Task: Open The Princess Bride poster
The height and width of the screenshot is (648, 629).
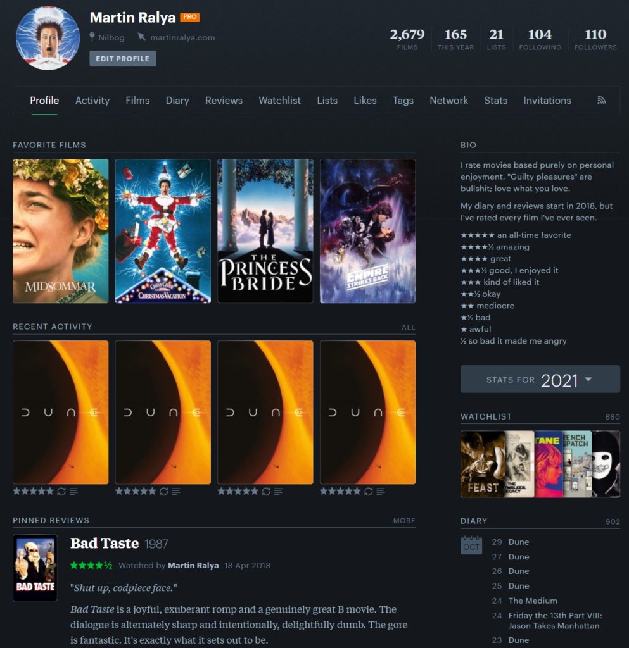Action: click(x=265, y=231)
